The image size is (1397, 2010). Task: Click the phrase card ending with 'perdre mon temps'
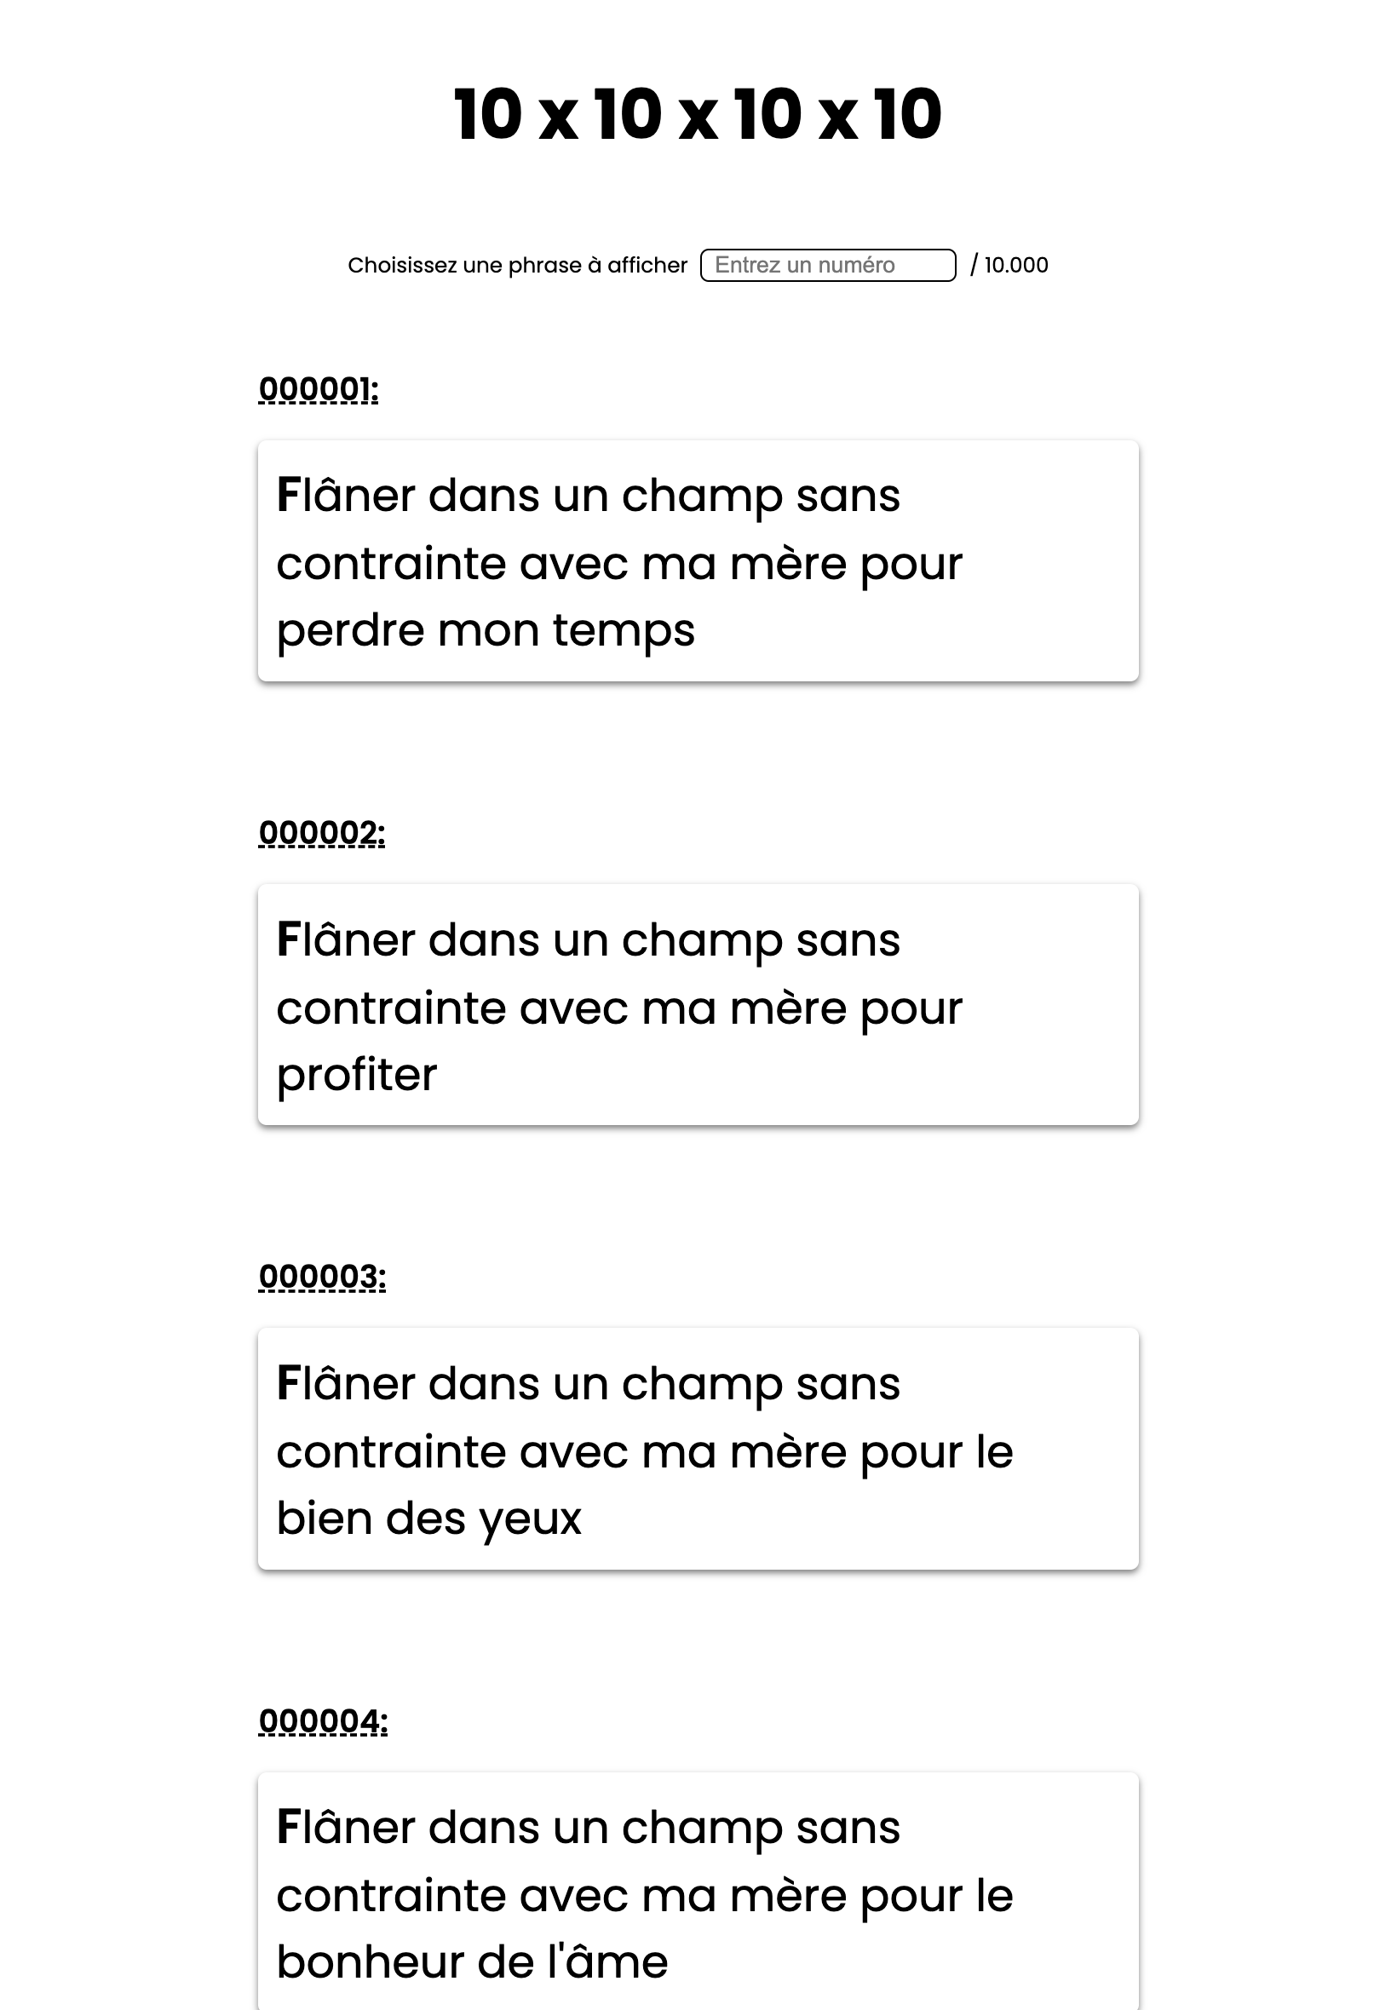(x=698, y=561)
